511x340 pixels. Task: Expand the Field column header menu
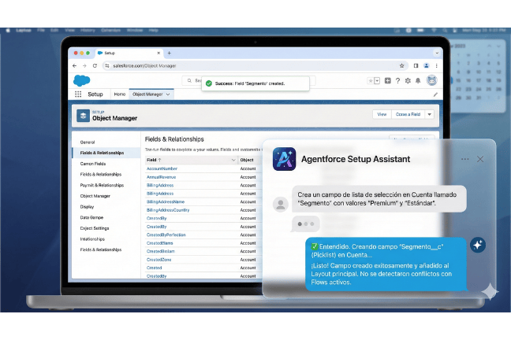point(233,160)
